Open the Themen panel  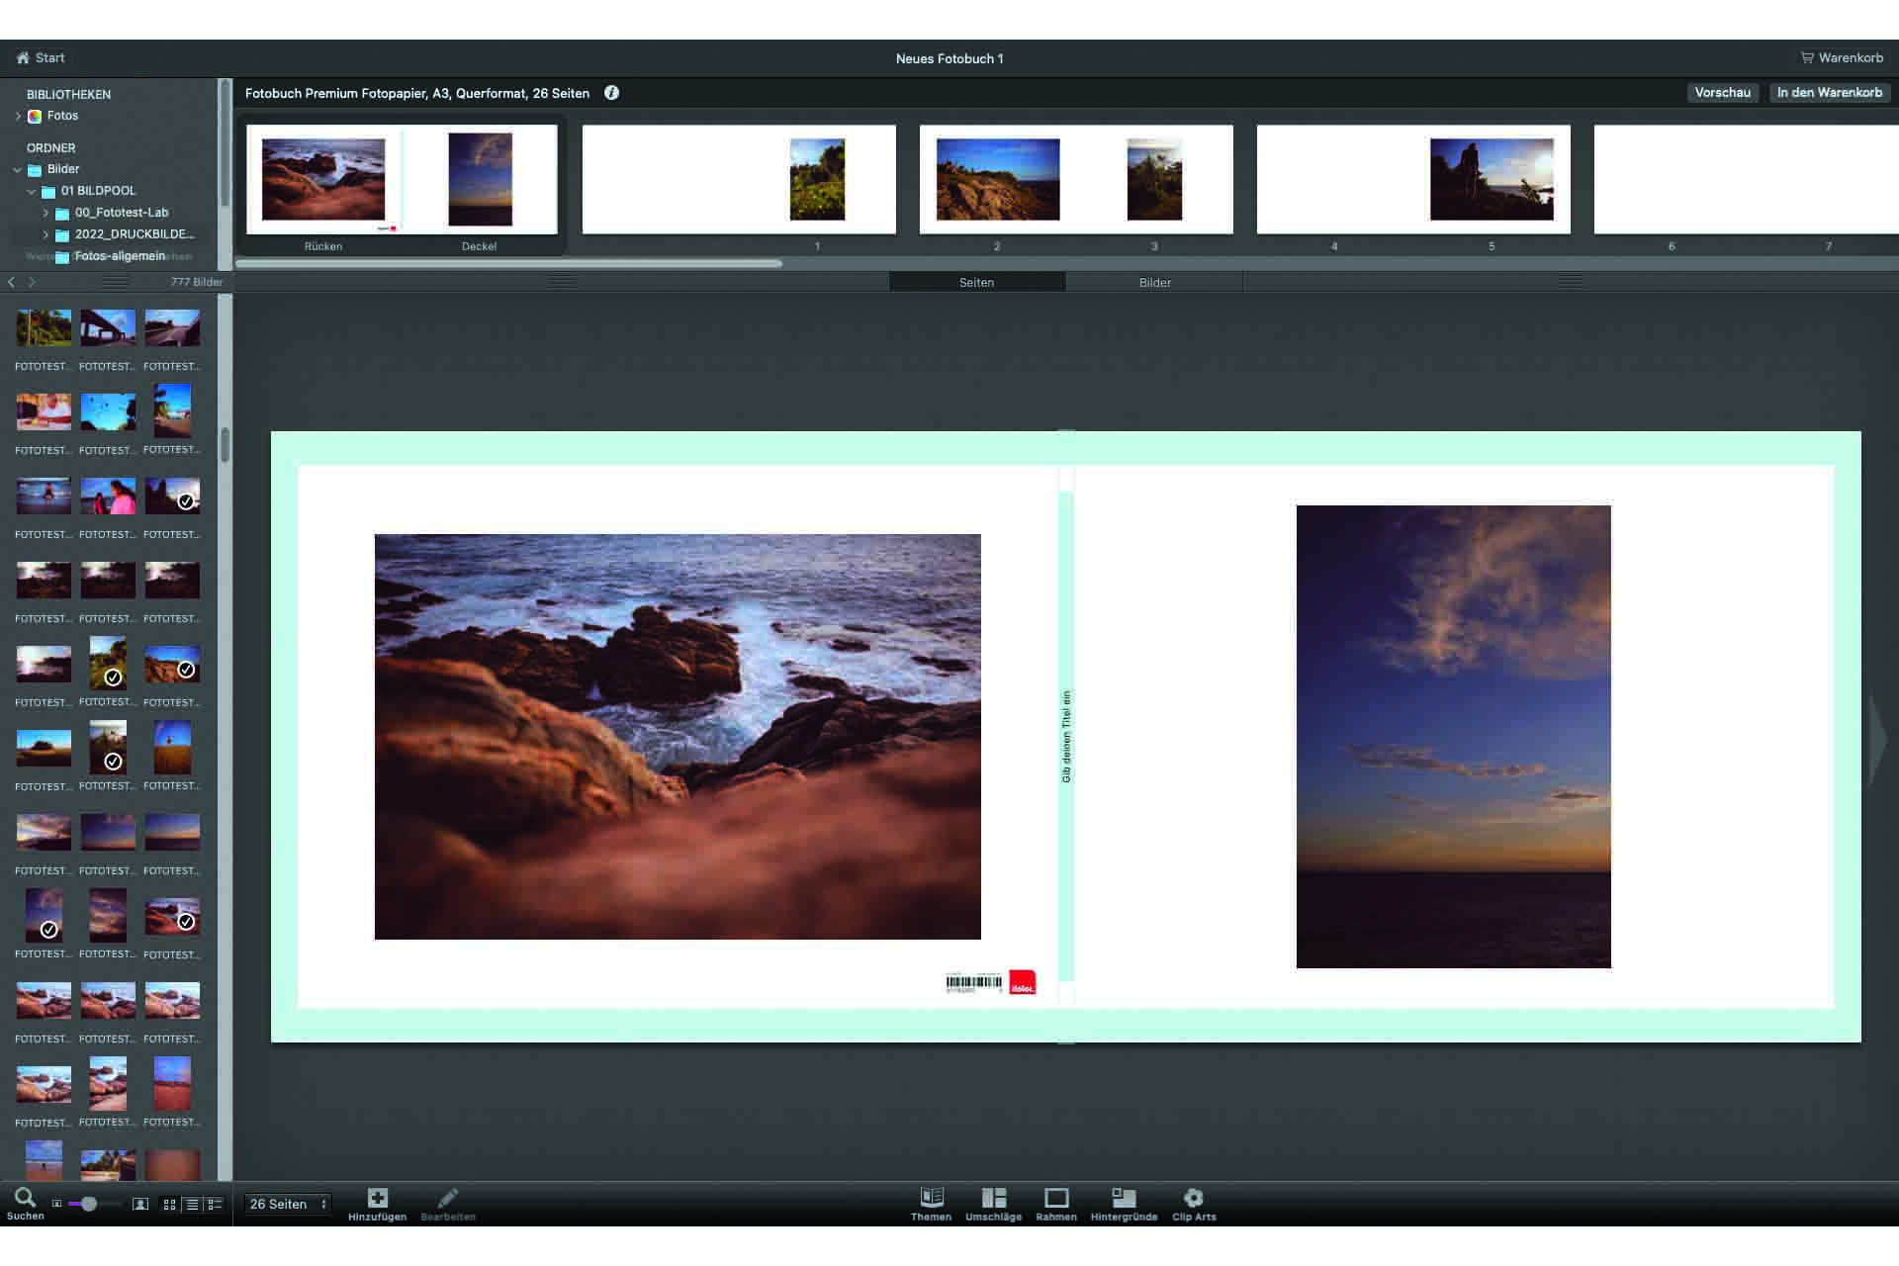931,1204
